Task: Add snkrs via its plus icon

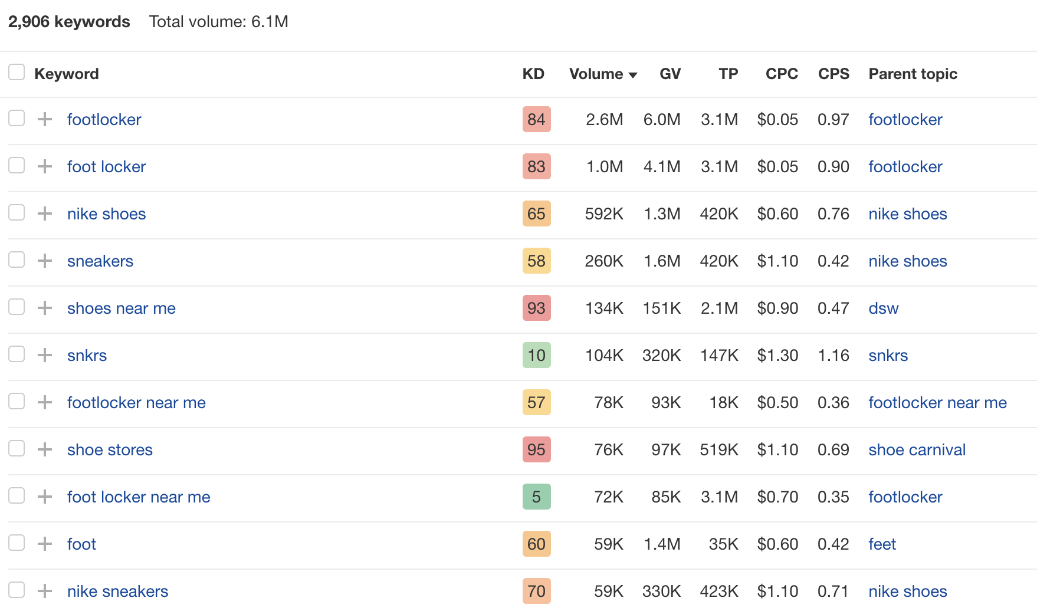Action: point(44,355)
